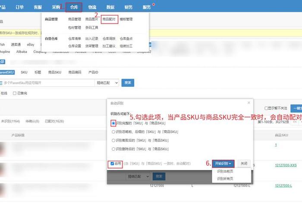The width and height of the screenshot is (302, 203).
Task: Select the SKU search-type tab
Action: tap(24, 72)
